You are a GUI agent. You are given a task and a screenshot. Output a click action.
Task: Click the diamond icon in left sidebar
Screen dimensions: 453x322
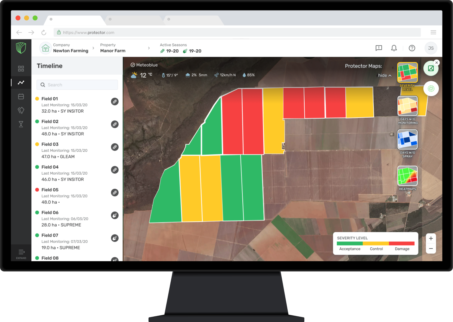(x=21, y=110)
